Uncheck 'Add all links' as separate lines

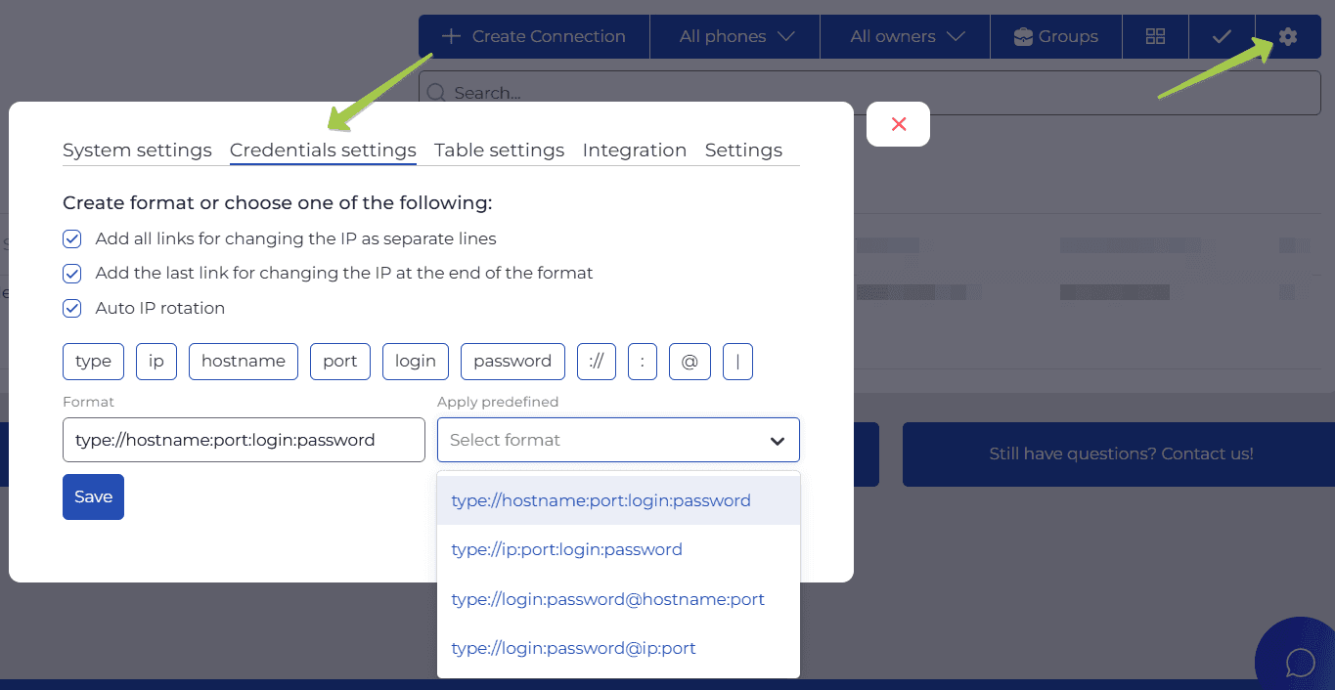(x=72, y=239)
